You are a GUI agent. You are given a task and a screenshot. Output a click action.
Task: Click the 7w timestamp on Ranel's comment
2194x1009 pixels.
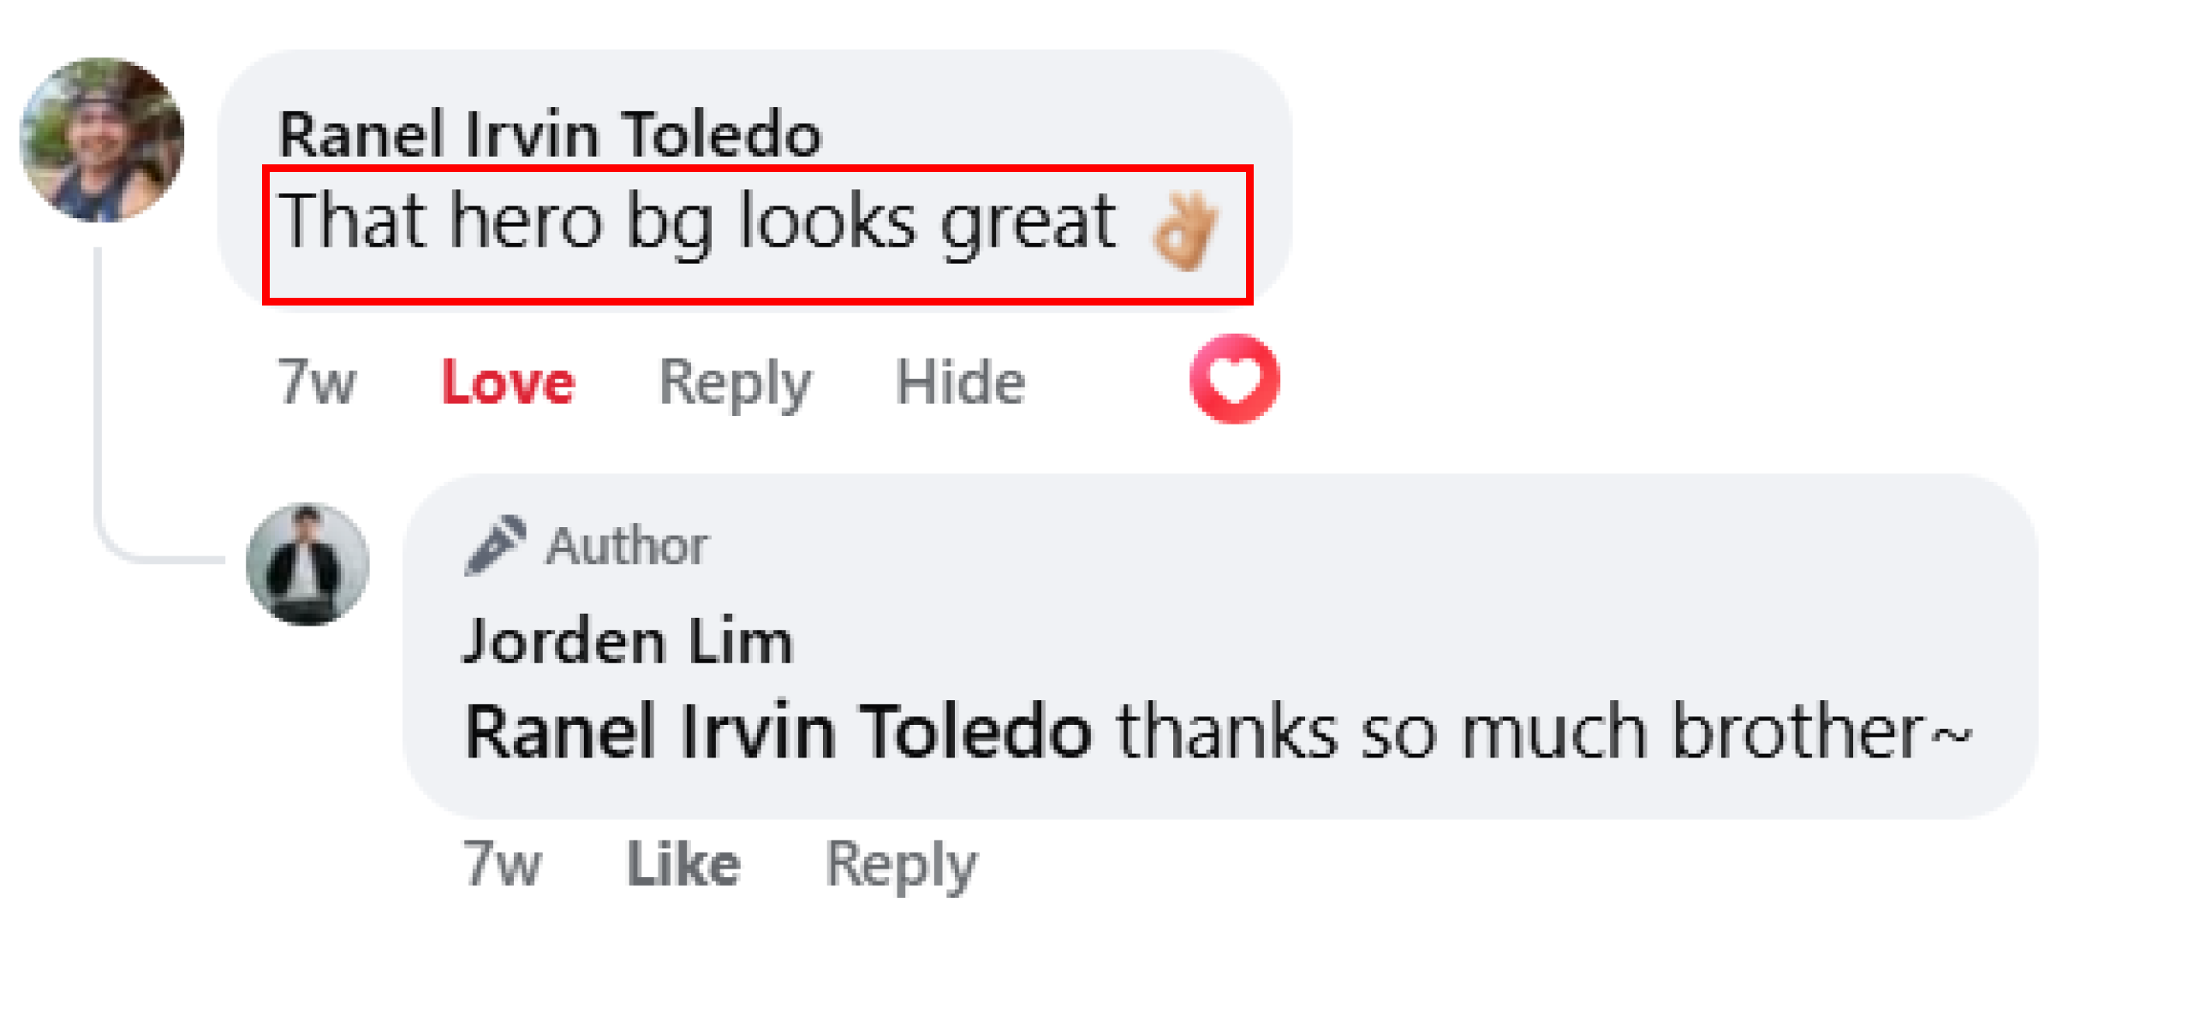(x=316, y=382)
